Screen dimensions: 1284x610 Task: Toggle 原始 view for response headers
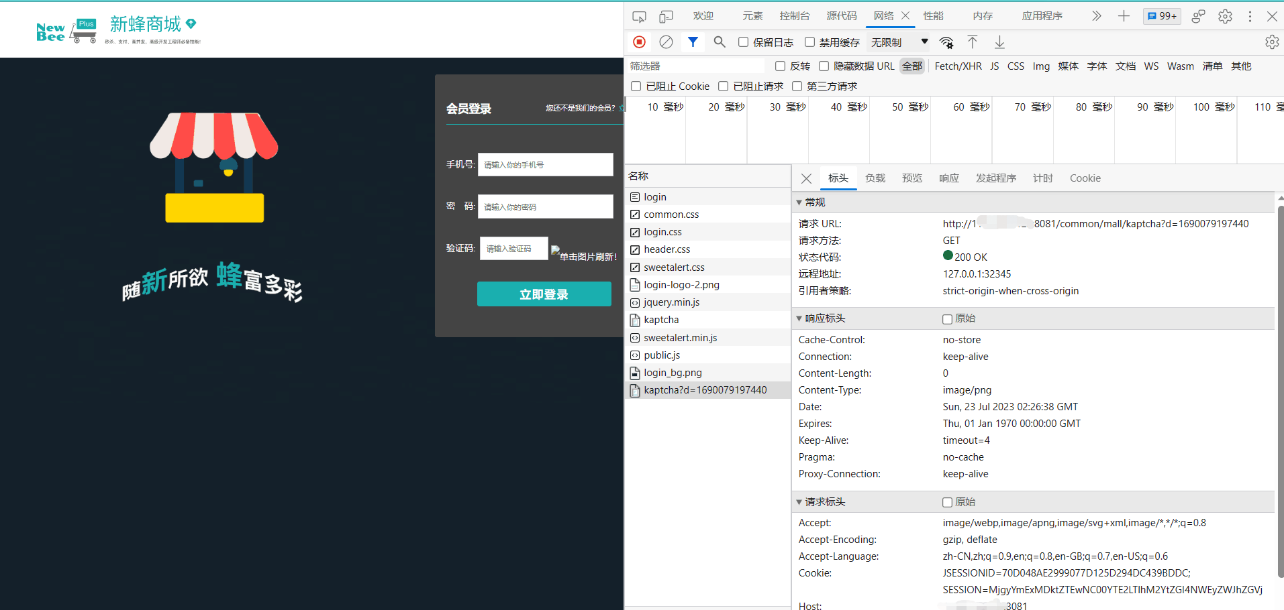click(947, 318)
